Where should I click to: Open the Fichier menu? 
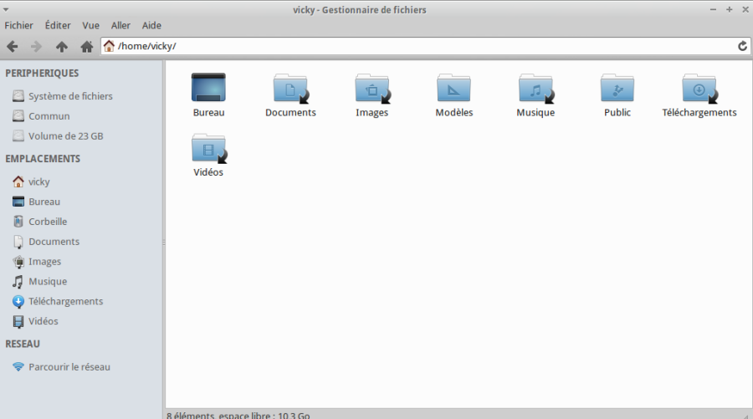point(18,25)
